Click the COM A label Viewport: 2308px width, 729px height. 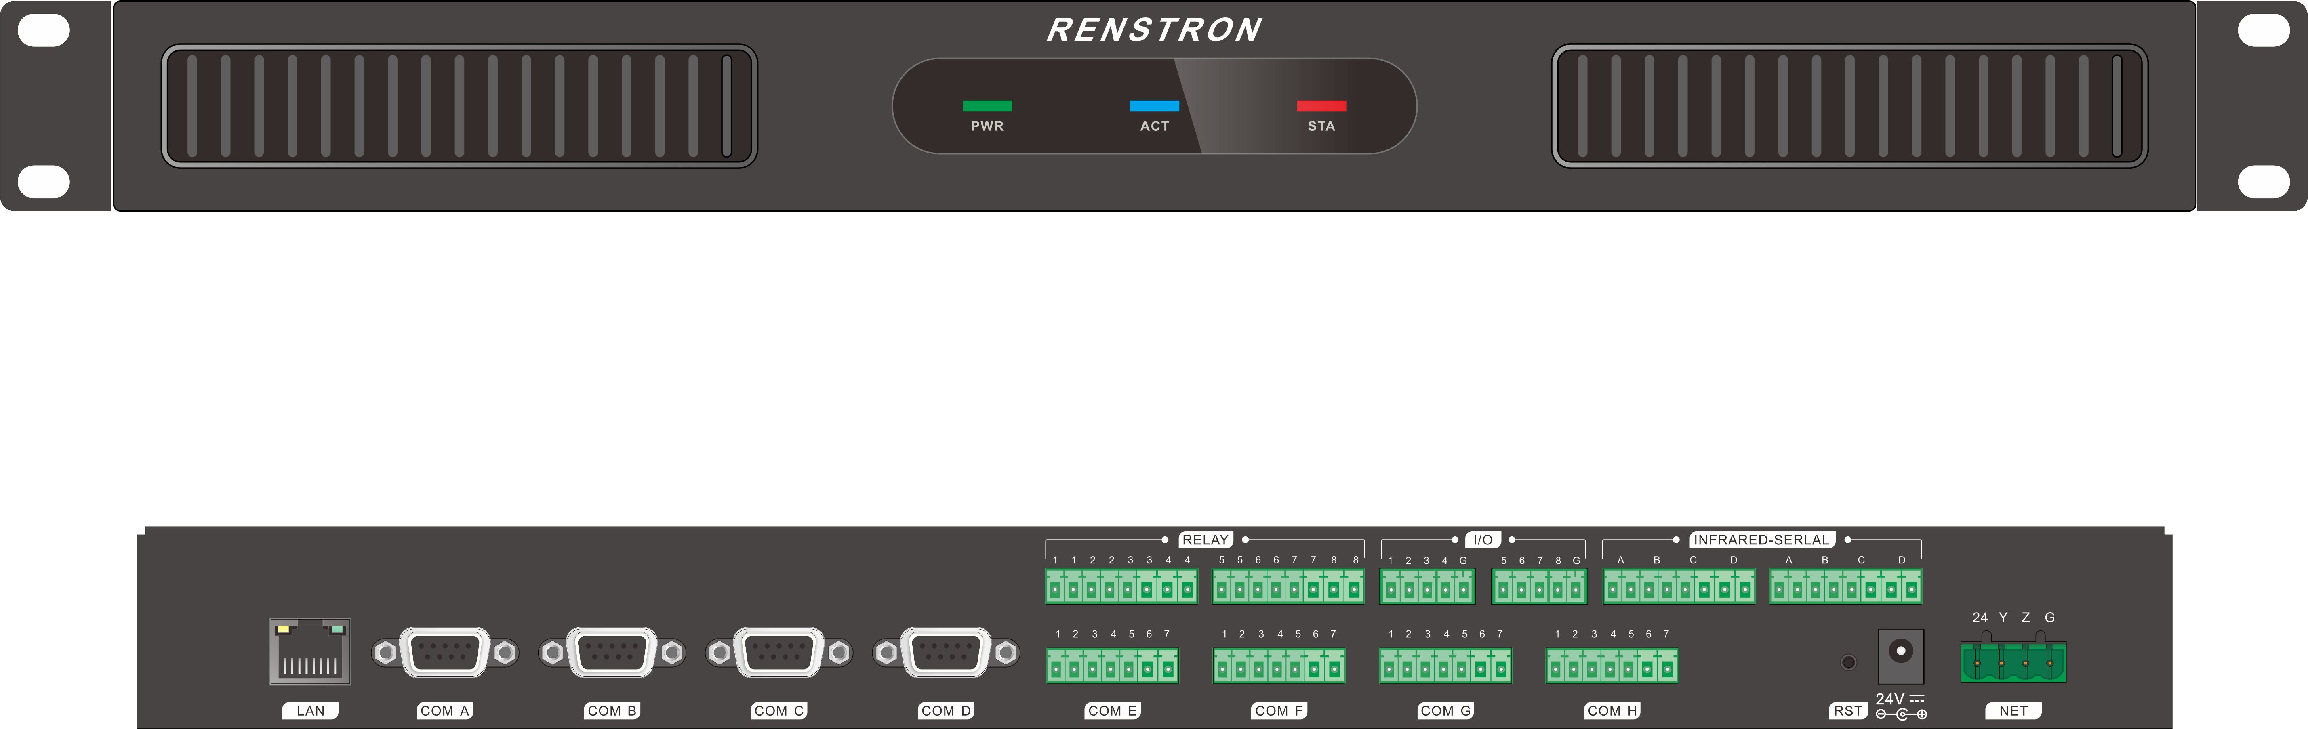444,711
